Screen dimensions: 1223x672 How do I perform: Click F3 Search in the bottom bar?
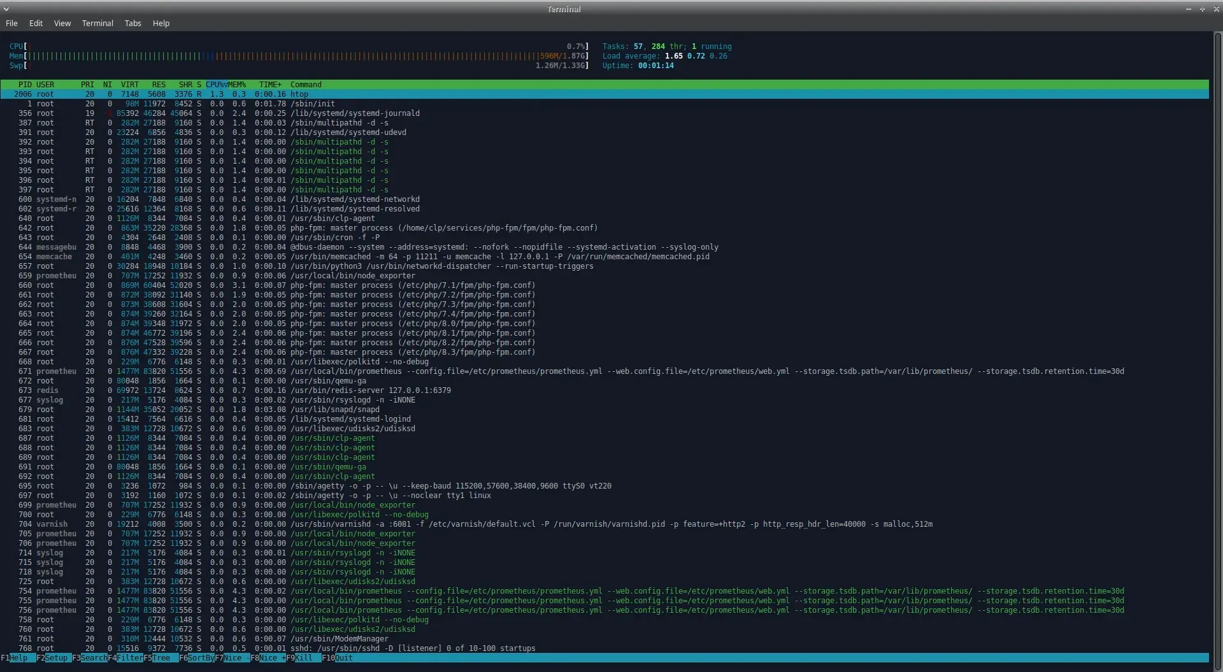pyautogui.click(x=93, y=658)
